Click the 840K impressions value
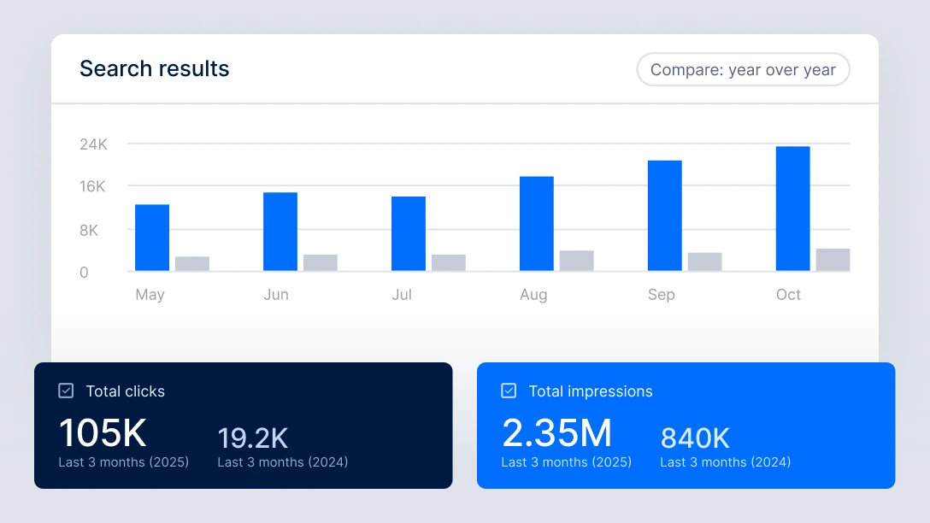The width and height of the screenshot is (930, 523). point(695,438)
